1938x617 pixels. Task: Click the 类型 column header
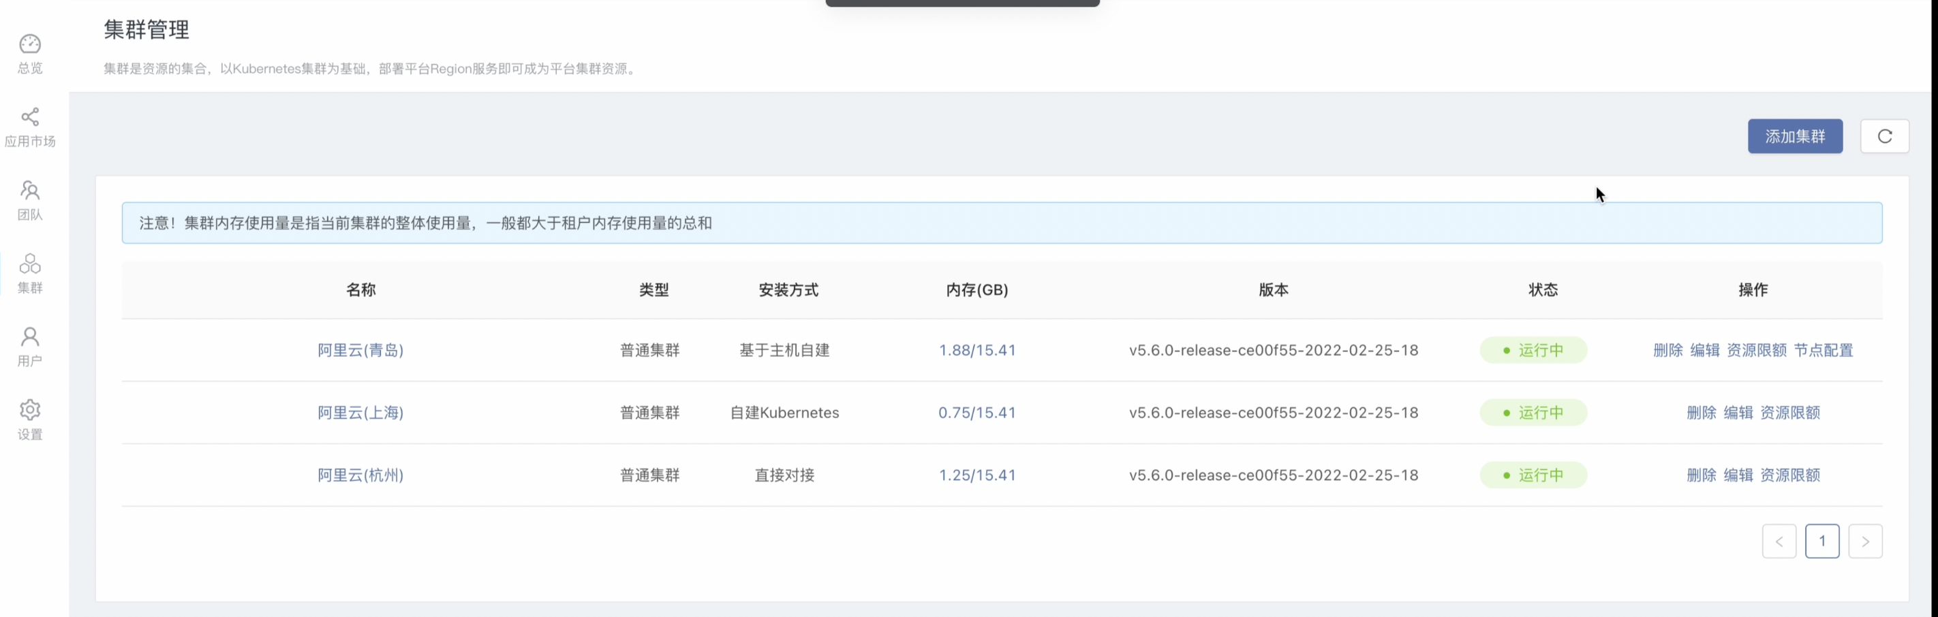click(x=653, y=290)
